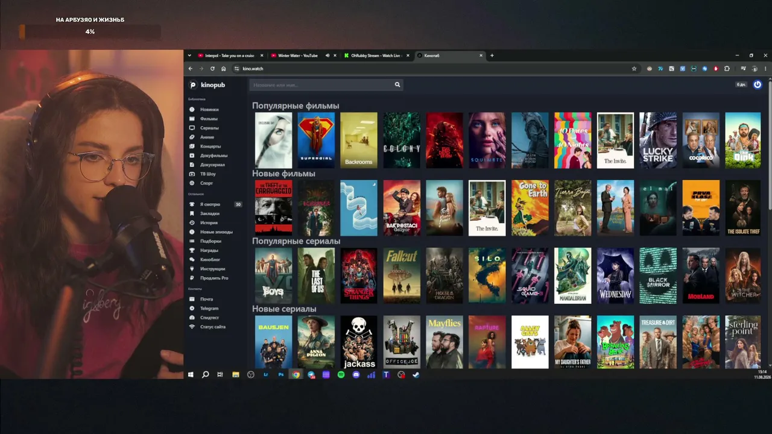
Task: Open Steam from the taskbar
Action: (416, 375)
